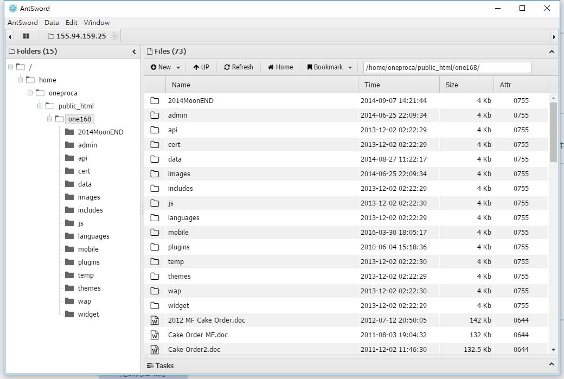Click the folder icon of wap file row
Screen dimensions: 564x379
pos(155,291)
